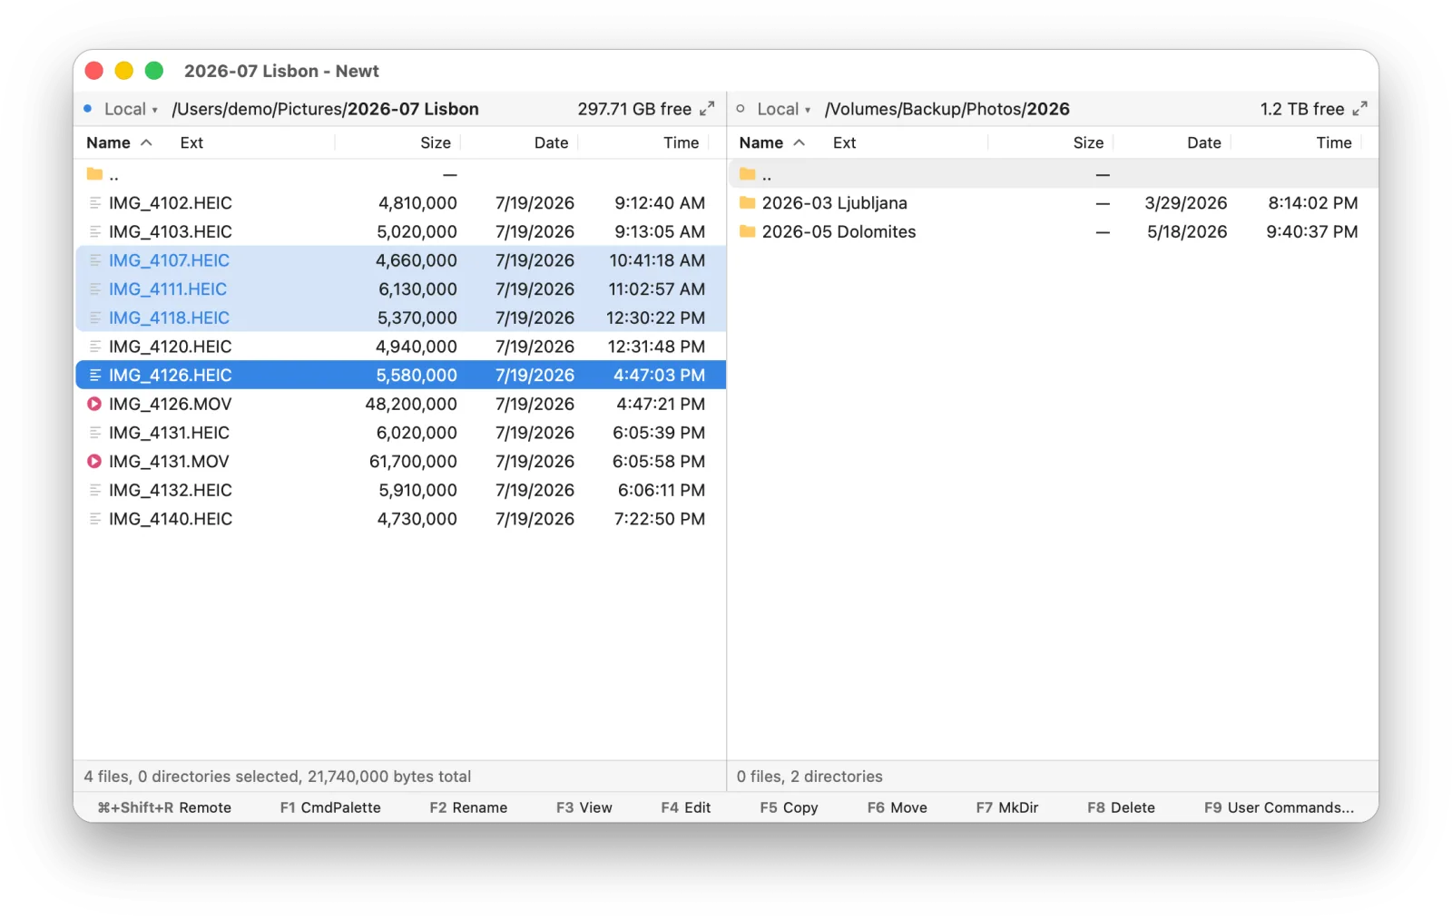Screen dimensions: 1452x919
Task: Select the IMG_4126.MOV file name
Action: (x=171, y=405)
